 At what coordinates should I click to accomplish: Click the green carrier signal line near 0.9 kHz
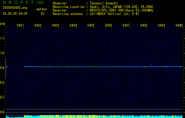point(103,67)
